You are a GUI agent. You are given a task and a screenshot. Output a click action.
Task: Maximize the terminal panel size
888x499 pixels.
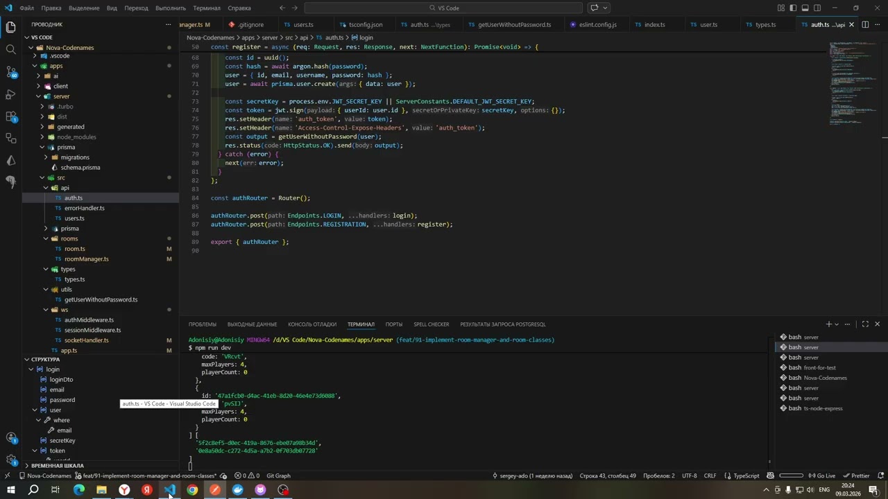[x=865, y=324]
